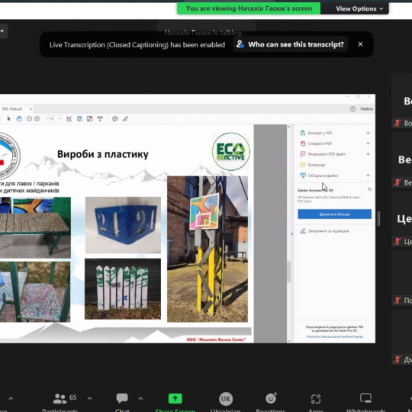Screen dimensions: 412x412
Task: Click the free trial link at panel bottom
Action: coord(334,336)
